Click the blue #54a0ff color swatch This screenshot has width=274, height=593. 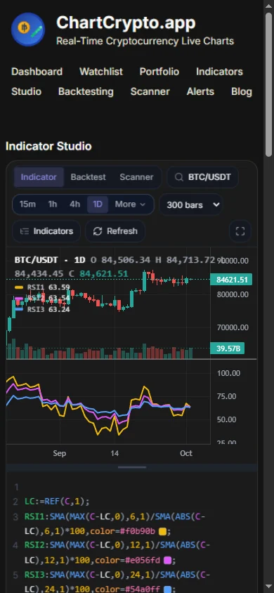click(x=167, y=589)
